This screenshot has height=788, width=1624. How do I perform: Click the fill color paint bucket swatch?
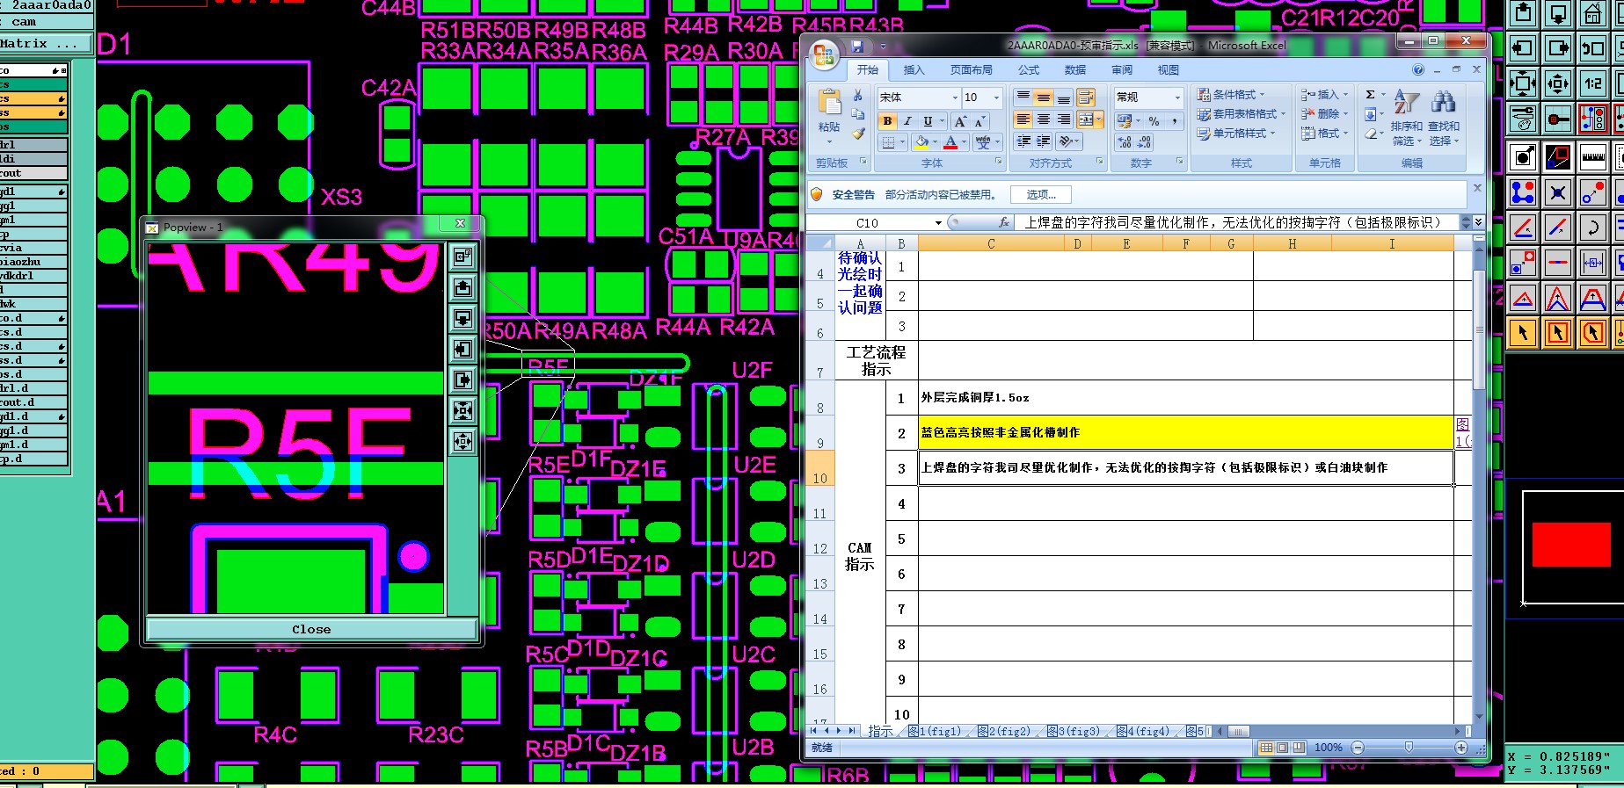[921, 141]
